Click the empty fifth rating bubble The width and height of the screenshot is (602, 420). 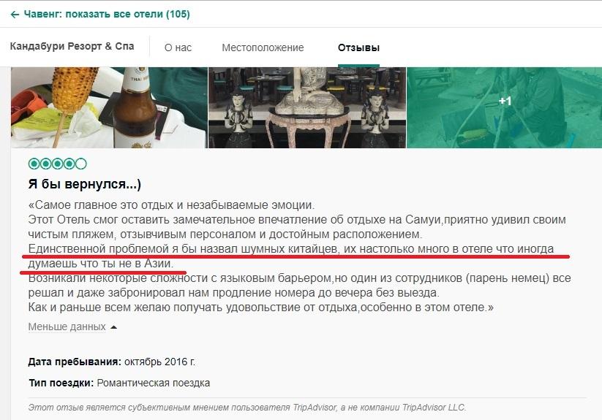click(81, 164)
